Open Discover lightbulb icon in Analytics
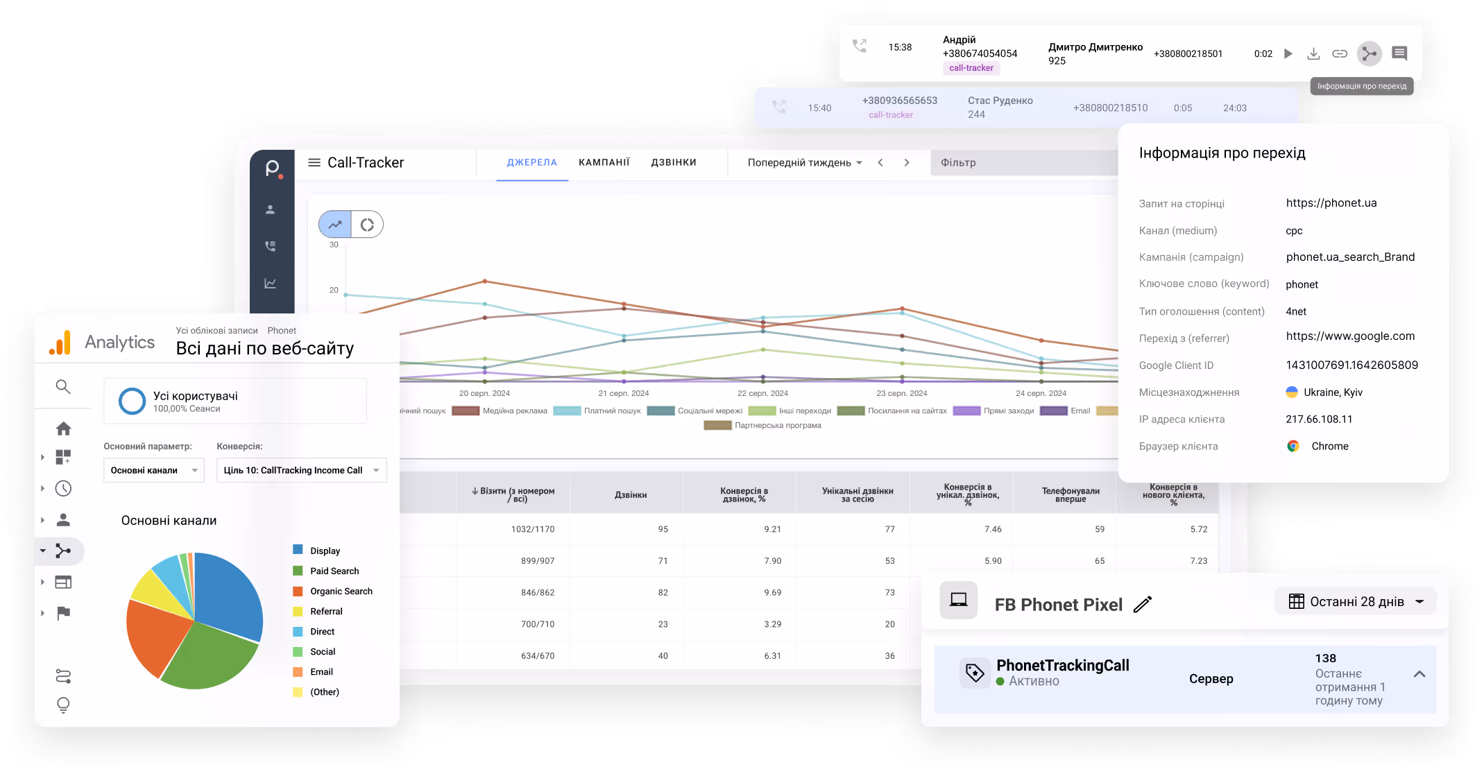1484x776 pixels. coord(63,705)
